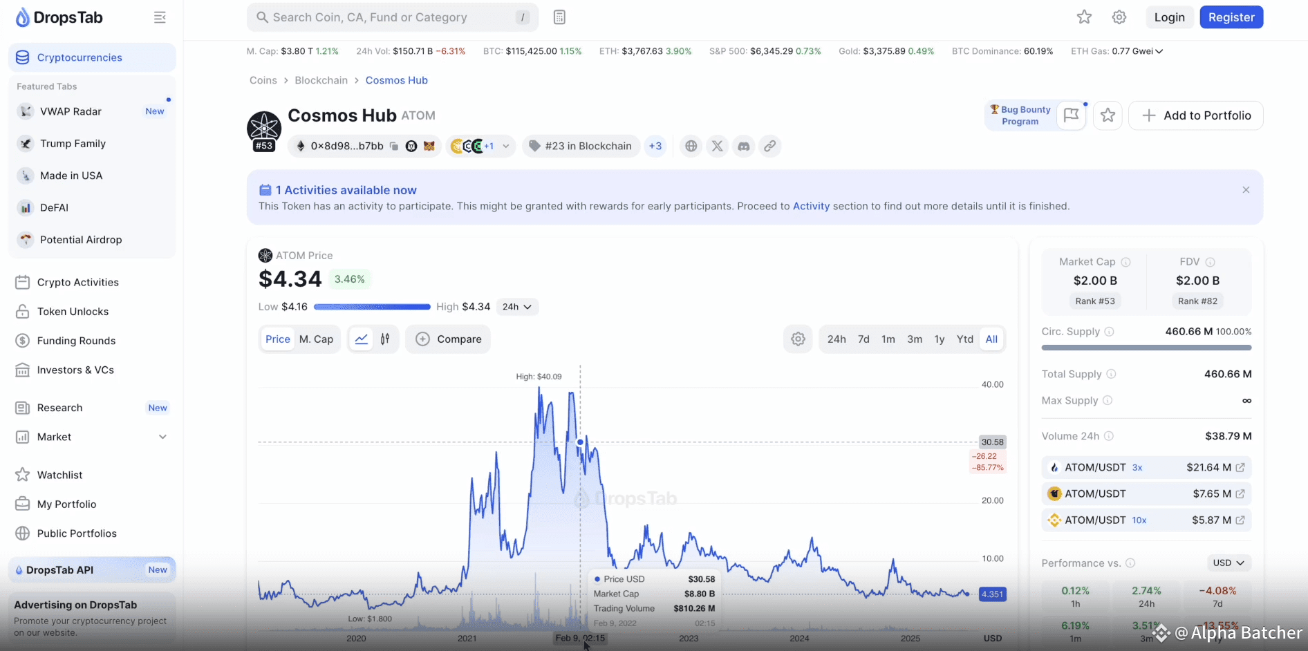The image size is (1308, 651).
Task: Show Performance vs. info icon
Action: [x=1130, y=563]
